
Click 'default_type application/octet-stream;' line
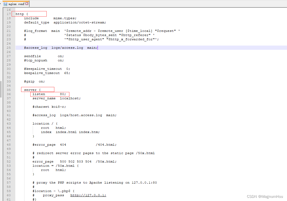(65, 22)
